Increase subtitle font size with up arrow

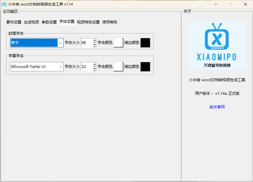[x=94, y=65]
